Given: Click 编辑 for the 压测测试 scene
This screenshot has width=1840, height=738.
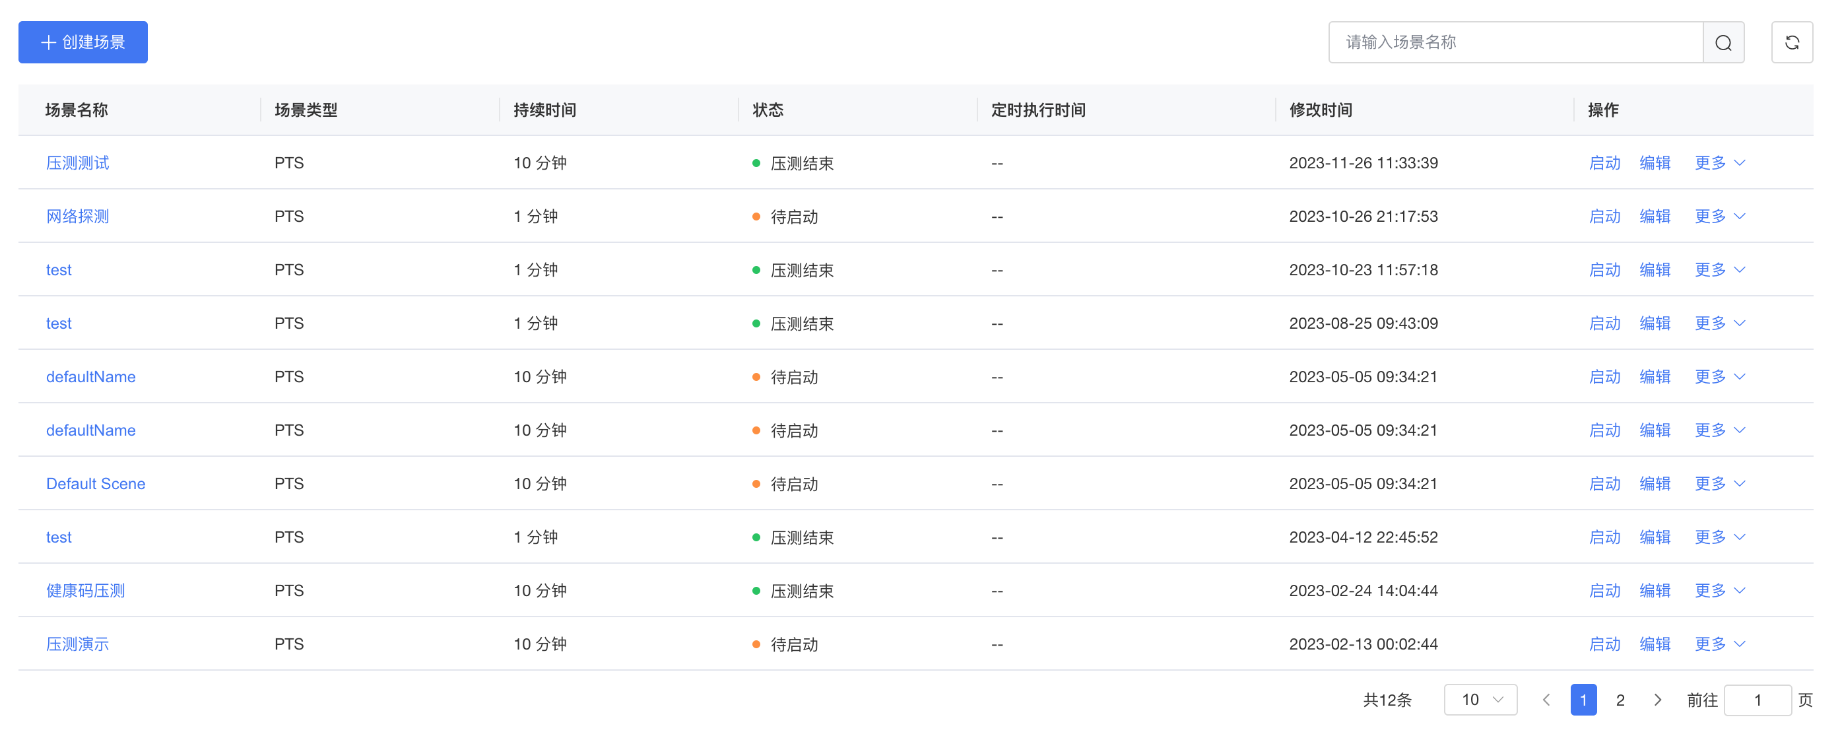Looking at the screenshot, I should tap(1655, 163).
